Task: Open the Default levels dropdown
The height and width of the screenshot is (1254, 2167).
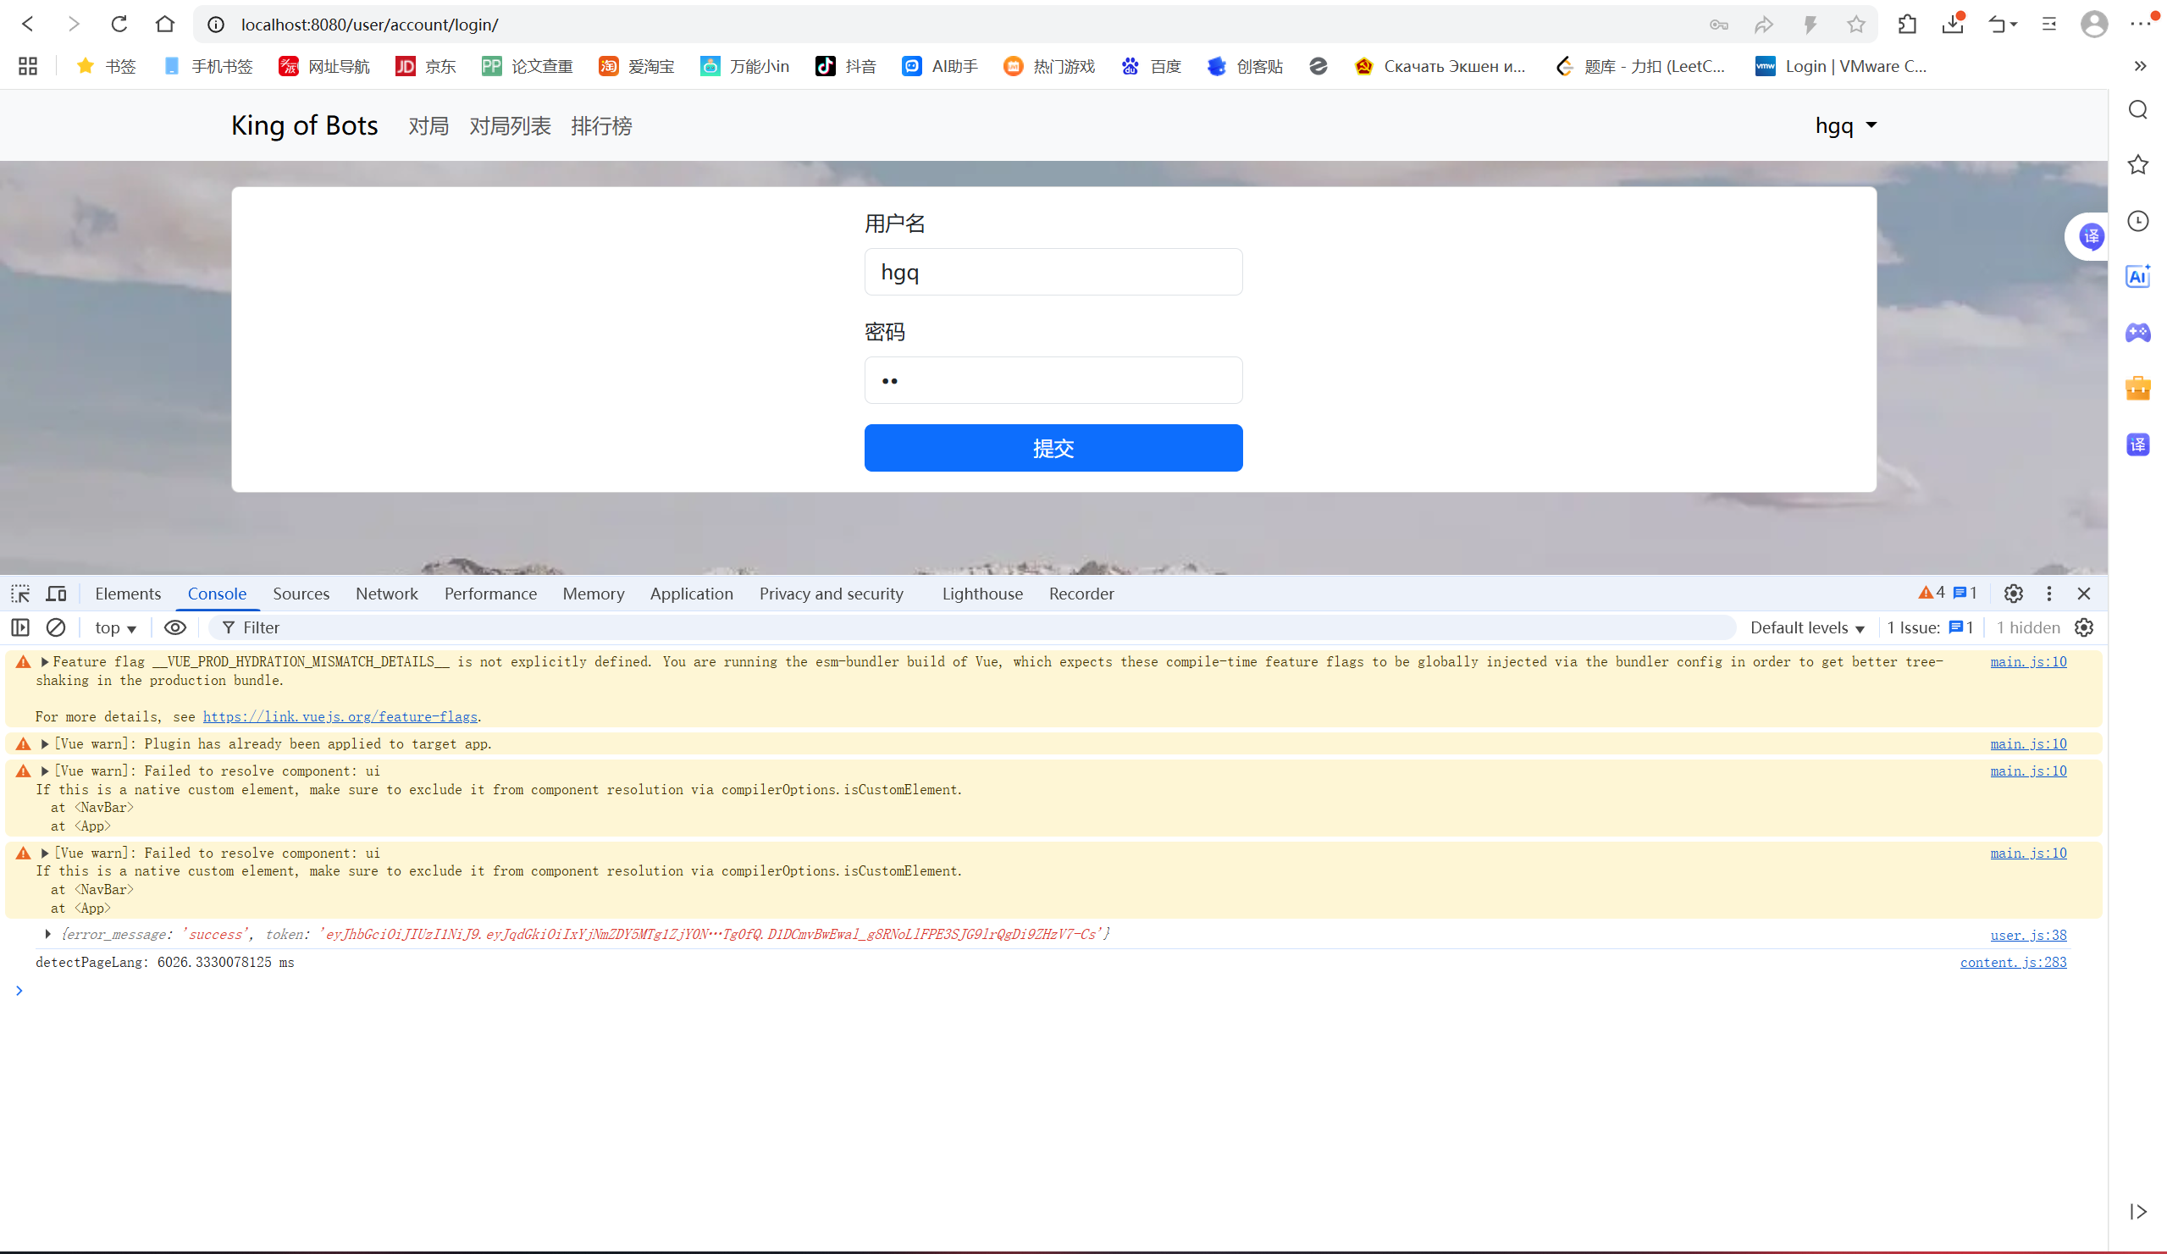Action: (x=1807, y=628)
